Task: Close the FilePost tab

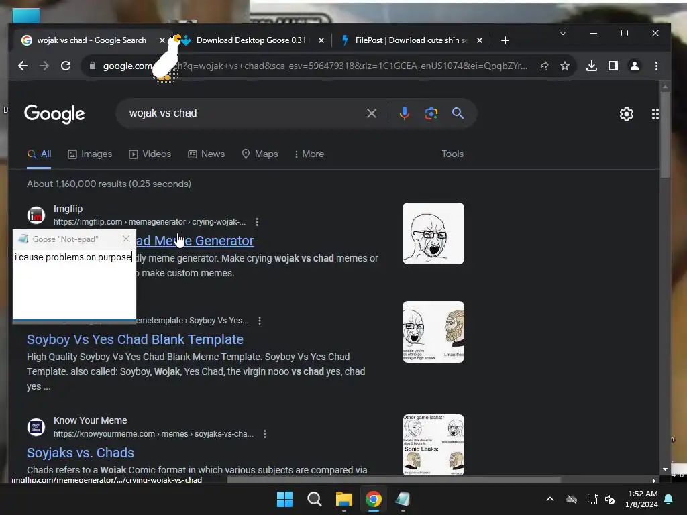Action: [x=479, y=40]
